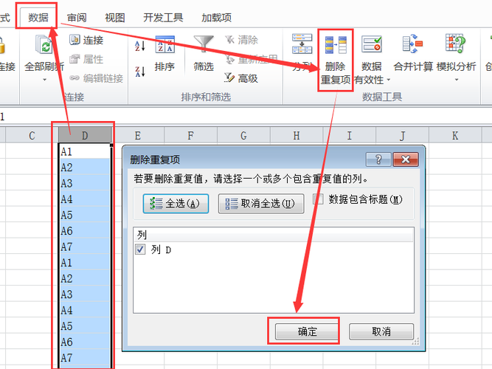
Task: Confirm with the OK (确定) button
Action: click(x=307, y=331)
